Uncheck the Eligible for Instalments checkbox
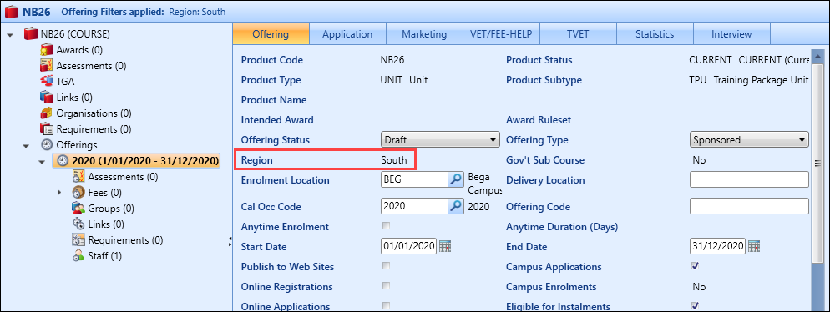Viewport: 830px width, 312px height. [695, 305]
